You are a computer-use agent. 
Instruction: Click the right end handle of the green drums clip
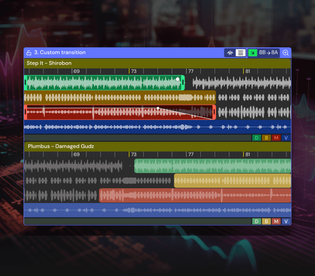click(x=183, y=83)
